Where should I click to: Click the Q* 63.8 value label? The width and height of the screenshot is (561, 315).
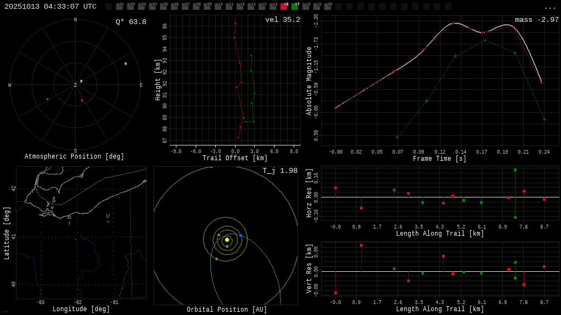coord(131,22)
